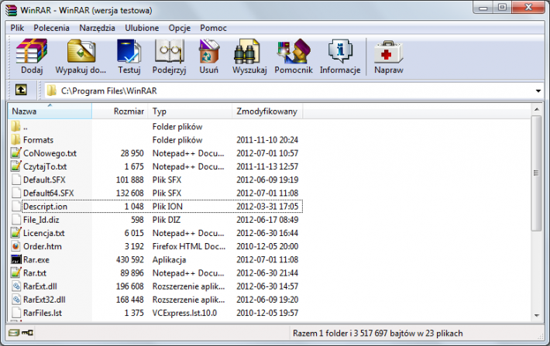This screenshot has width=550, height=346.
Task: Click the status bar total 3 517 697 bajtów
Action: pos(384,333)
